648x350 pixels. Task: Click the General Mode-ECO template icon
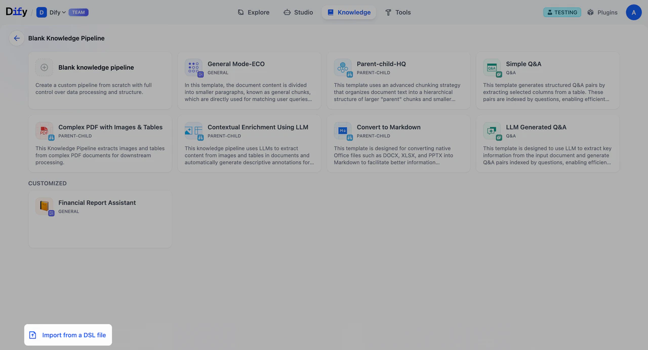click(193, 68)
